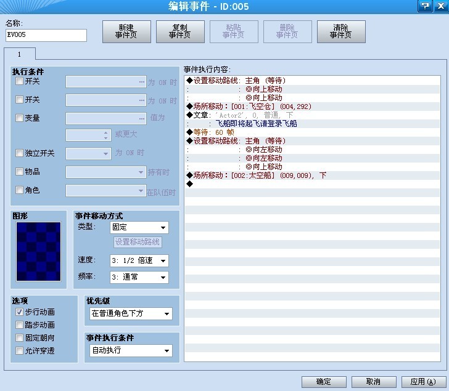
Task: Open the 优先级 在普通角色下方 dropdown
Action: click(x=131, y=313)
